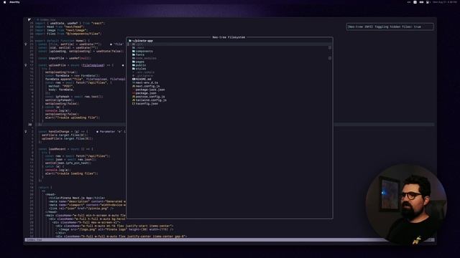Click the const inputFile useRef line

(x=65, y=58)
